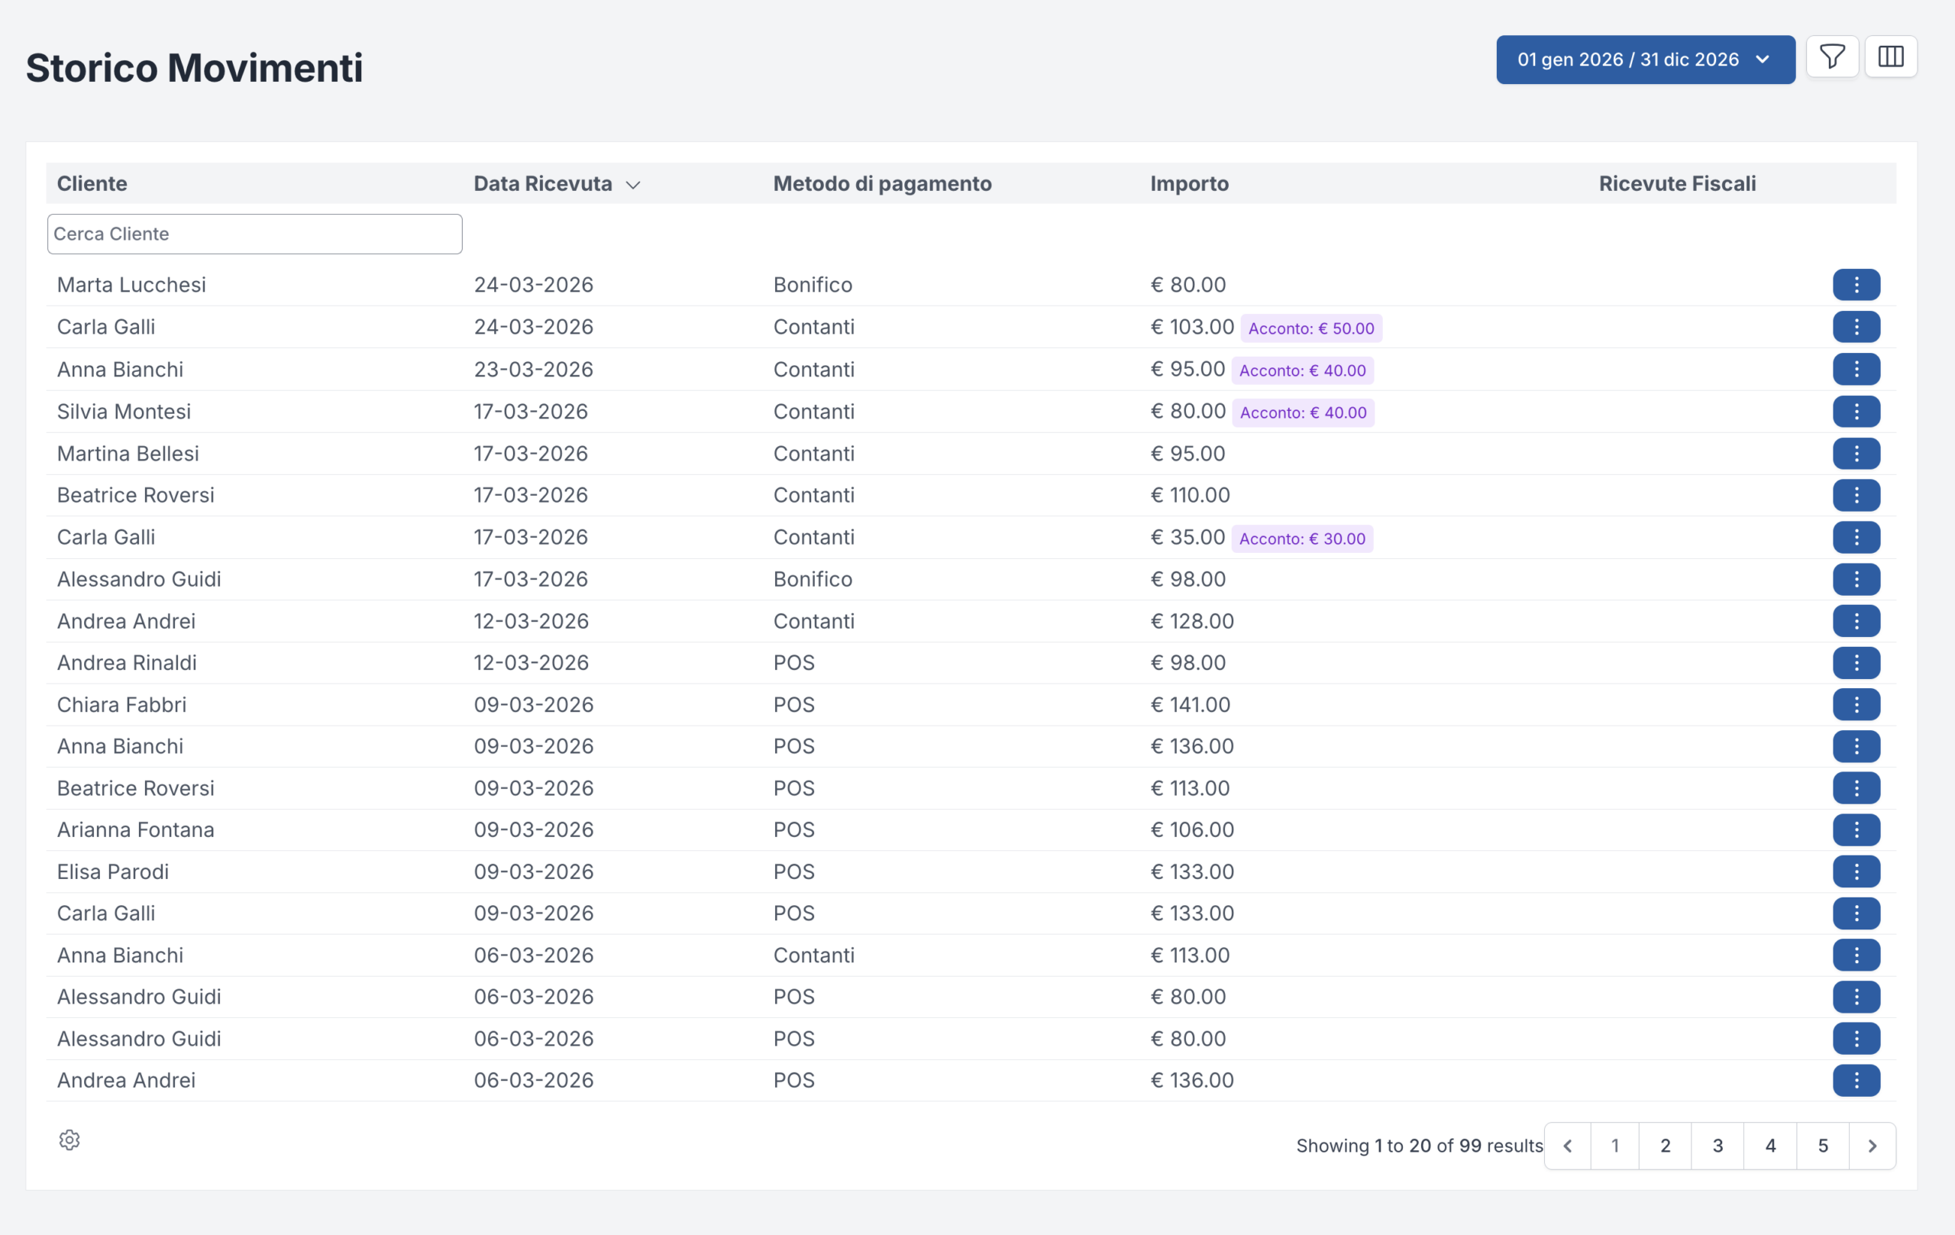Open actions menu for Marta Lucchesi row
The image size is (1955, 1235).
click(x=1855, y=285)
